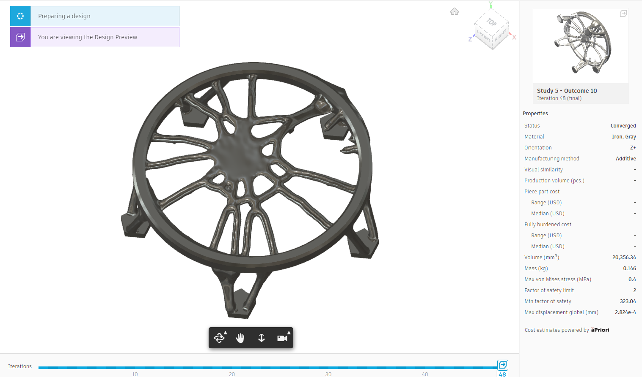Click the Production volume (pcs.) label
This screenshot has width=642, height=377.
click(554, 181)
